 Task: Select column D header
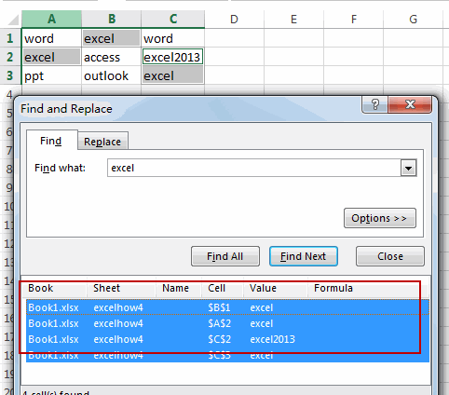click(234, 20)
